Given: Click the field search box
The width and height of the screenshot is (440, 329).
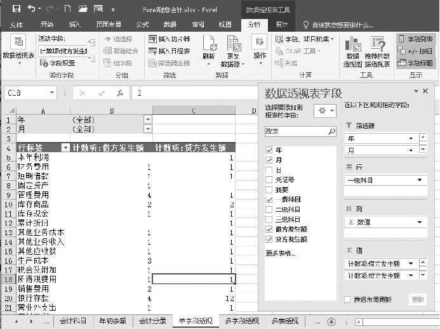Looking at the screenshot, I should [296, 132].
